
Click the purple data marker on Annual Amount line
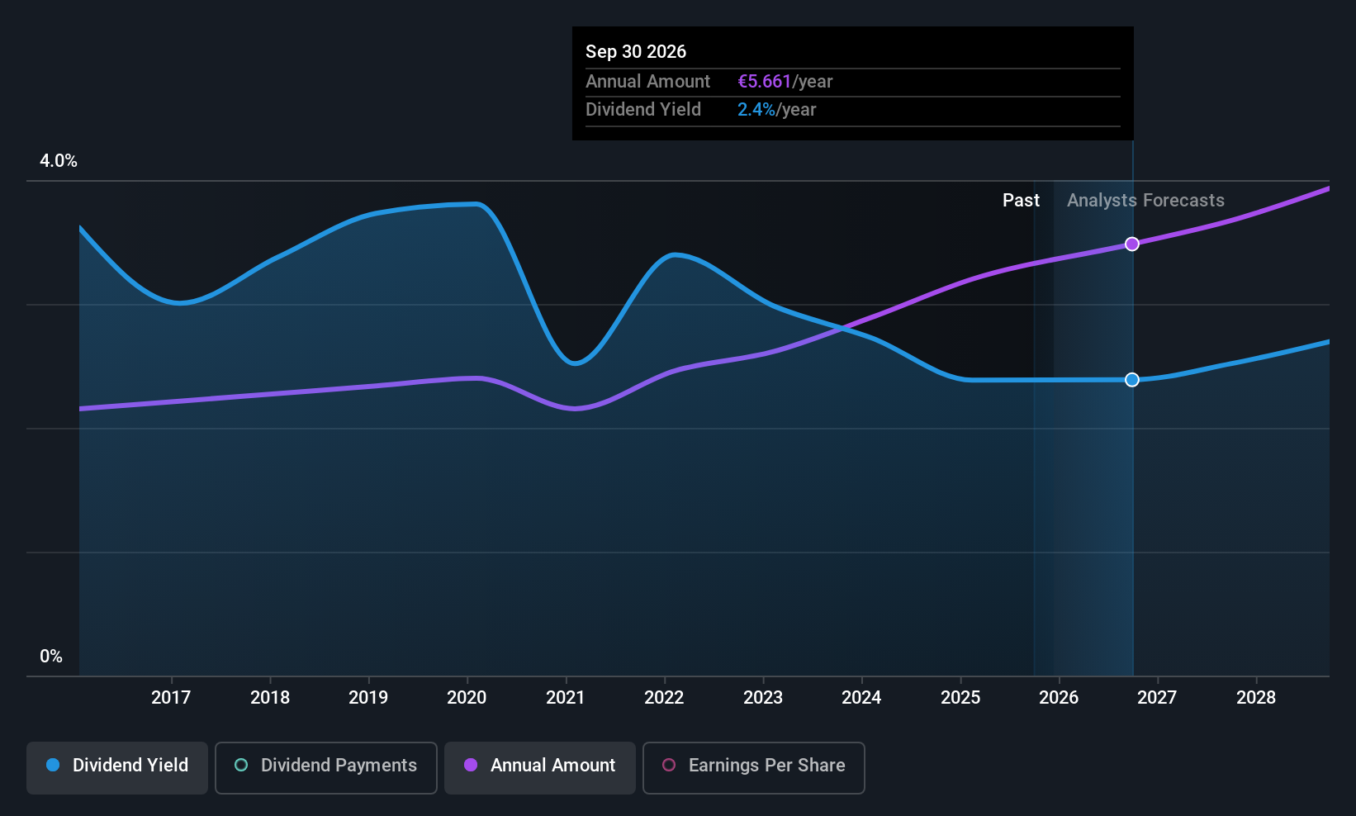(x=1132, y=244)
